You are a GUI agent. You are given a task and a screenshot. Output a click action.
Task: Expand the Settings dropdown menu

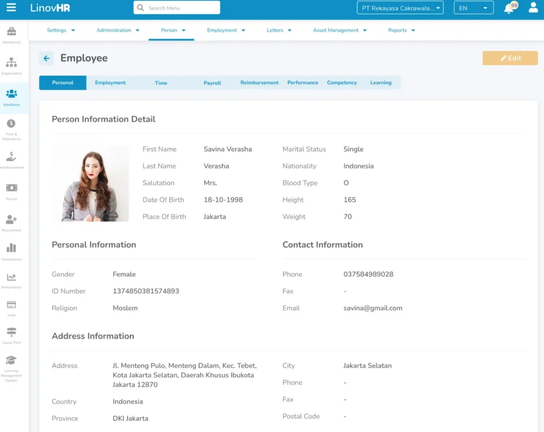click(x=61, y=30)
